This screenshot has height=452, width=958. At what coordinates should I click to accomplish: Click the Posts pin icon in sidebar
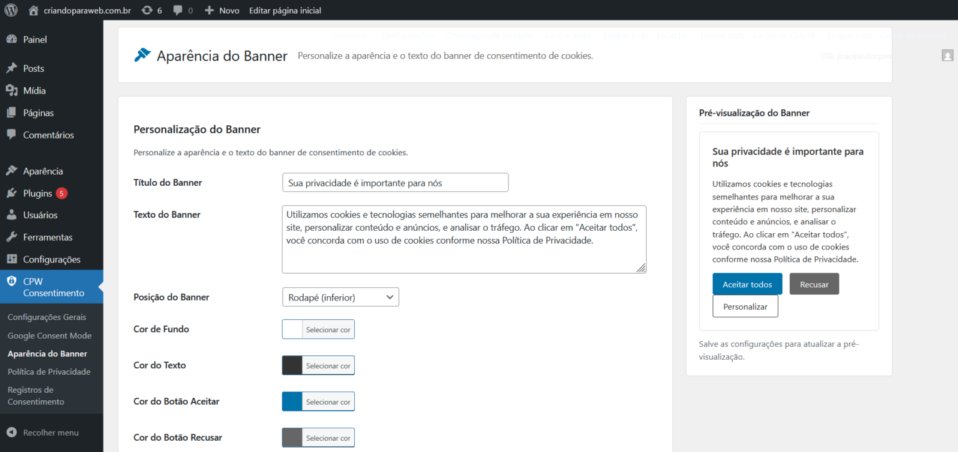11,68
